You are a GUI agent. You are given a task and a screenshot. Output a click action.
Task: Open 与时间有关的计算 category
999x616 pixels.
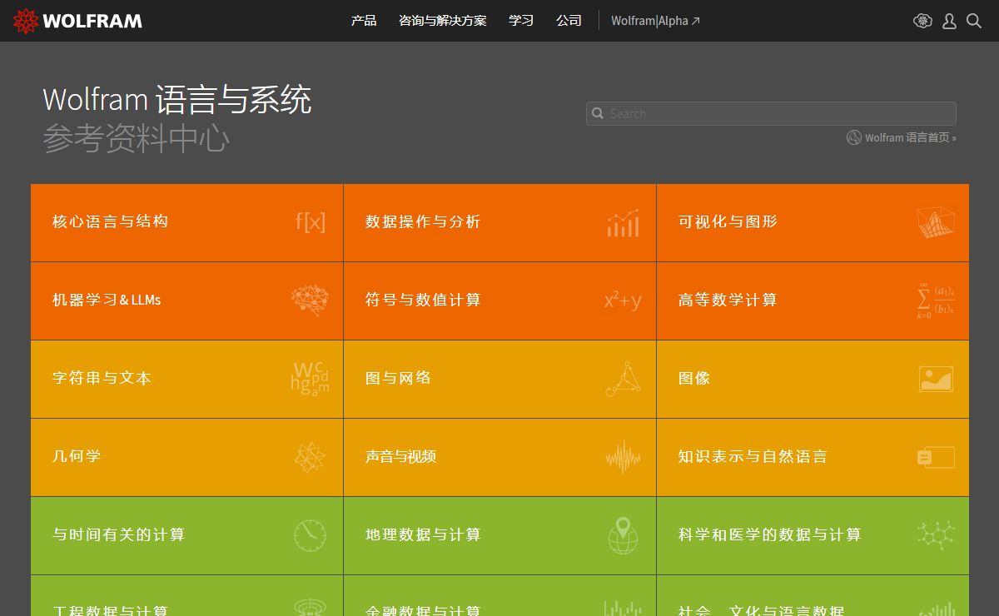pos(186,535)
